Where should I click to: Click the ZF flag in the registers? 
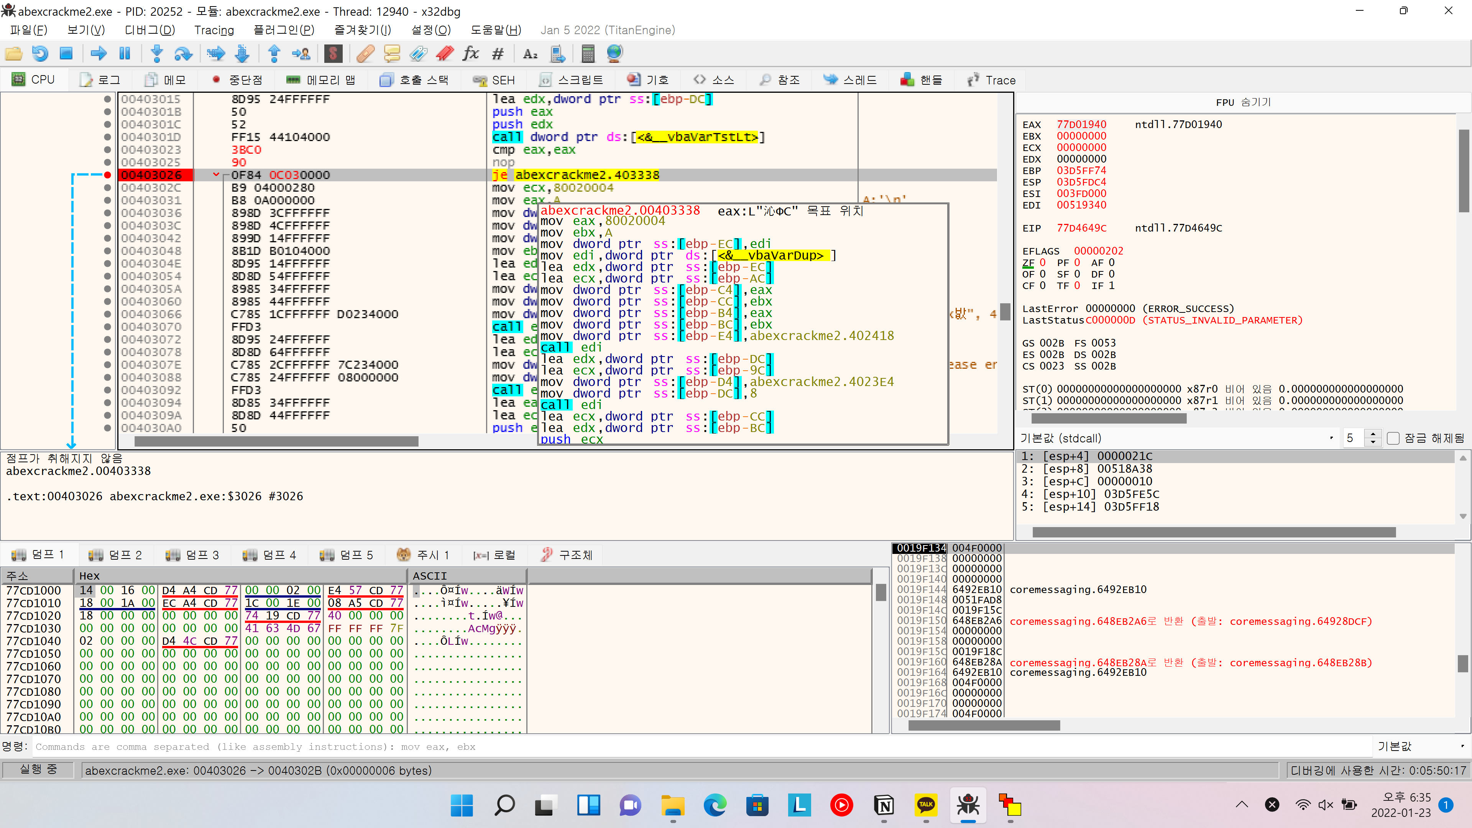pyautogui.click(x=1028, y=262)
